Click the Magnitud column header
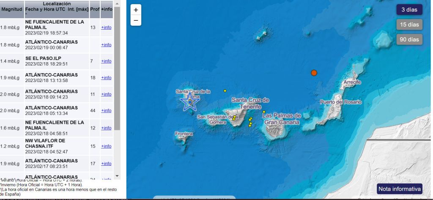 (x=12, y=9)
